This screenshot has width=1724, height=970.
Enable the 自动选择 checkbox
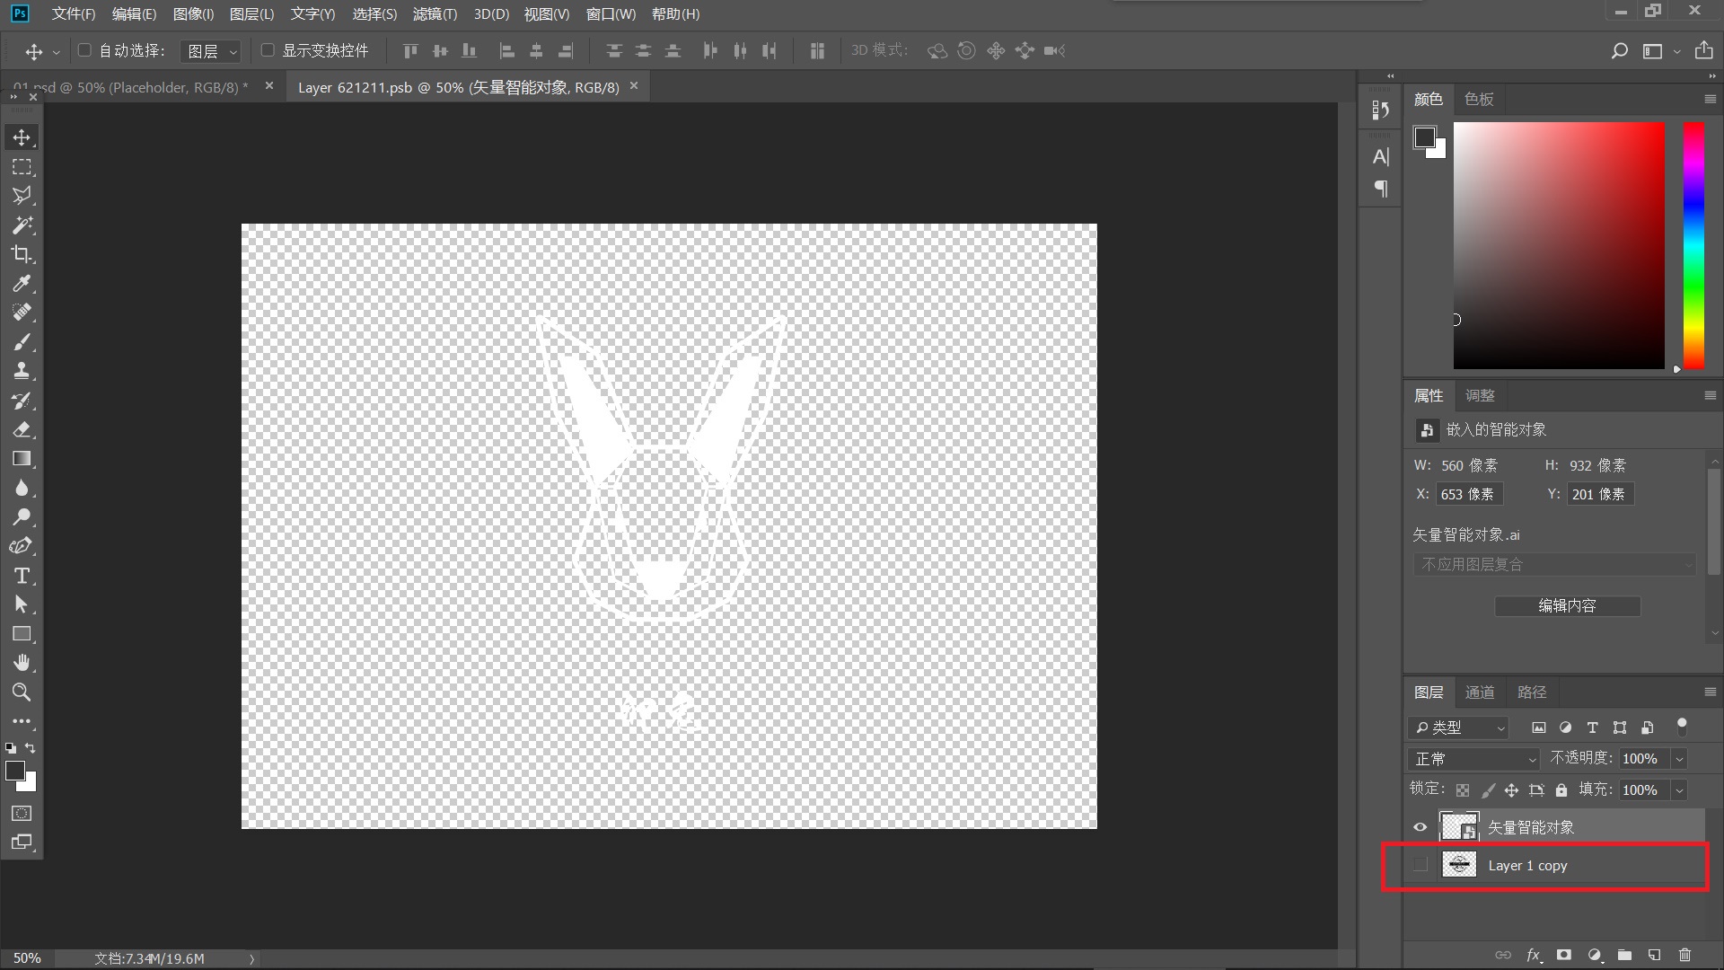[84, 50]
